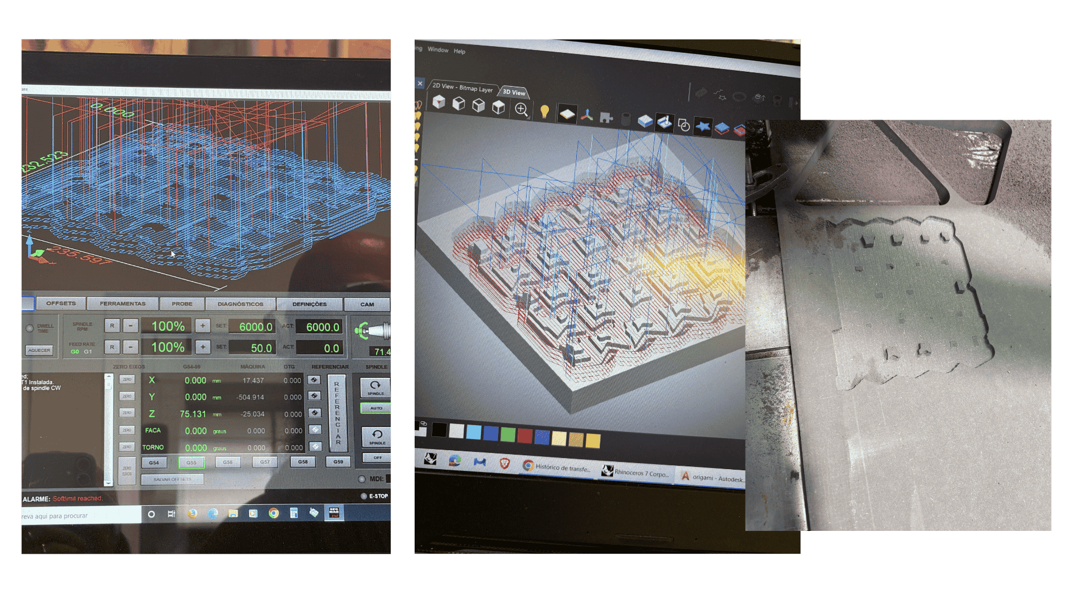Click the blue star model icon in 3D toolbar
The height and width of the screenshot is (601, 1070).
pos(703,127)
